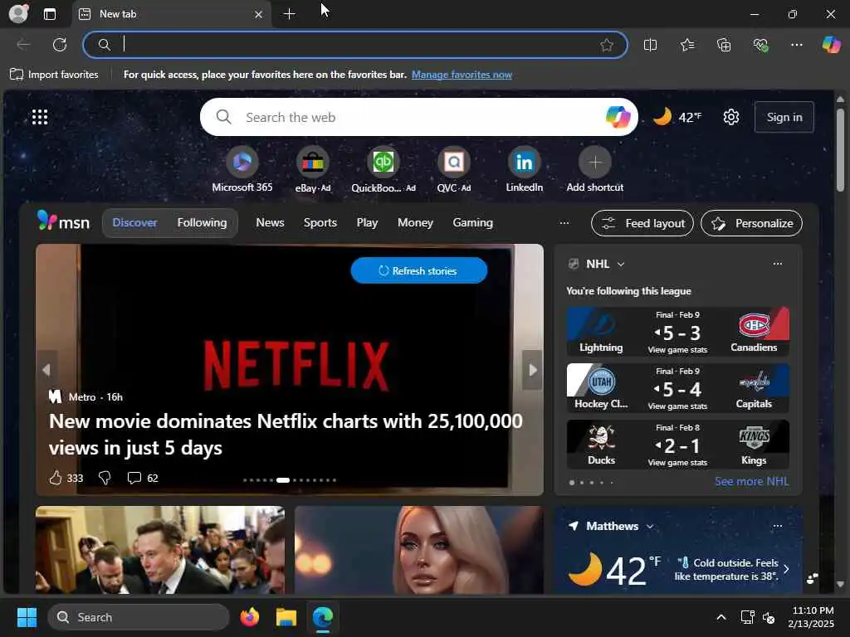Click the page vertical scrollbar

pyautogui.click(x=840, y=151)
